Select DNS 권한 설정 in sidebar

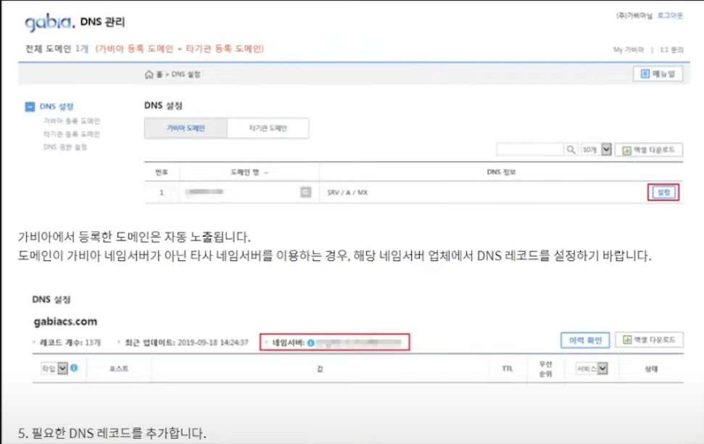[x=65, y=147]
